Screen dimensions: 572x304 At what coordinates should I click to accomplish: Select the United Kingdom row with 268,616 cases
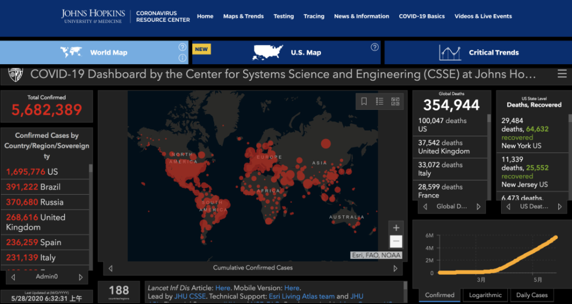point(45,222)
